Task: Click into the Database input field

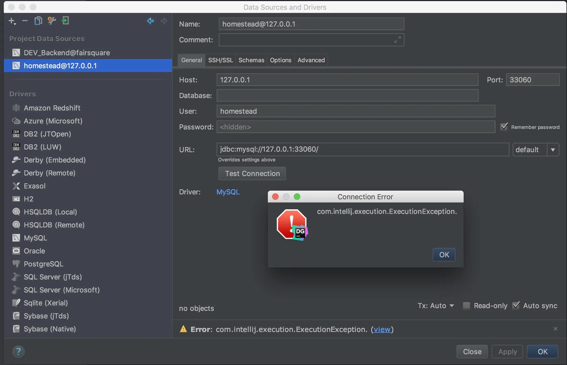Action: click(x=347, y=95)
